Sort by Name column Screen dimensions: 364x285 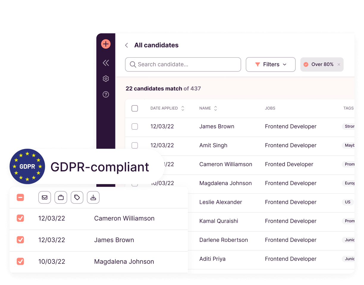tap(216, 108)
